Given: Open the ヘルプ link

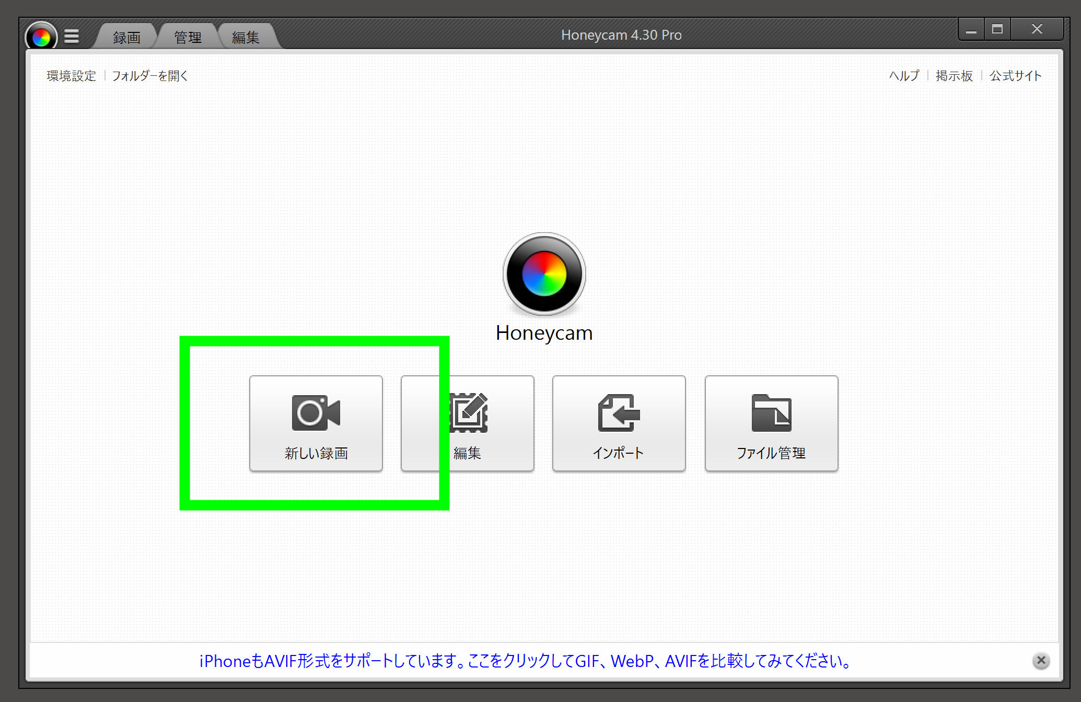Looking at the screenshot, I should point(904,76).
